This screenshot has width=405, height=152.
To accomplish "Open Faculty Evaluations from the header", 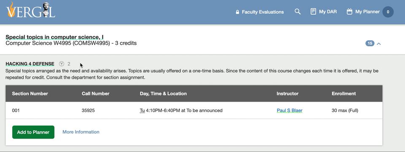I will 263,12.
